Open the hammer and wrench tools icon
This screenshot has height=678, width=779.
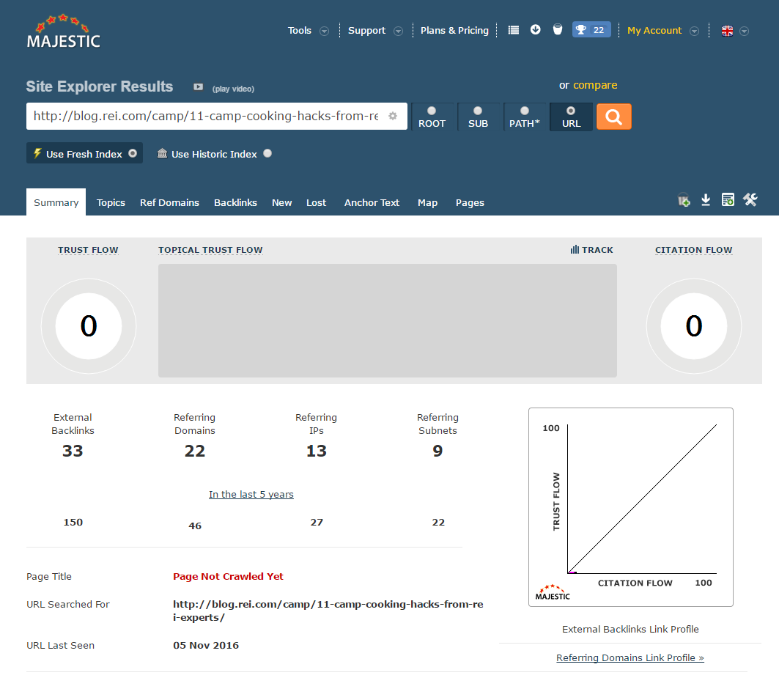[750, 200]
